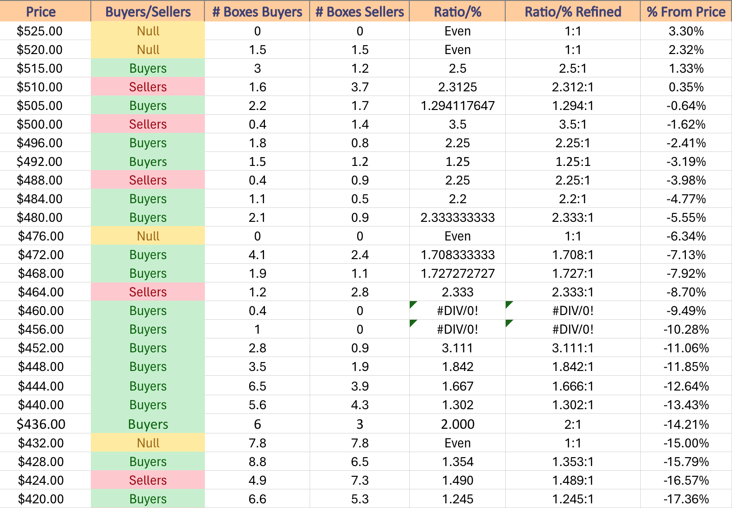
Task: Select the -17.36% from price cell
Action: click(686, 499)
